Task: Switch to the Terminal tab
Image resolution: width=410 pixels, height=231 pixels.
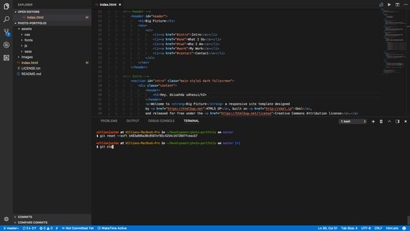Action: [x=191, y=121]
